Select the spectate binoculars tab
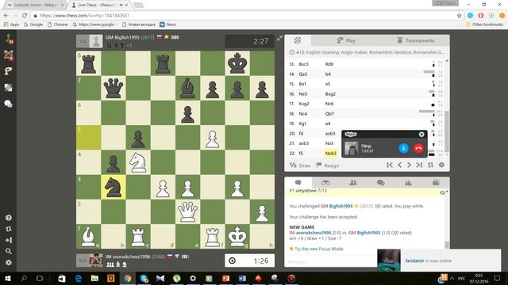This screenshot has width=508, height=285. click(x=325, y=183)
